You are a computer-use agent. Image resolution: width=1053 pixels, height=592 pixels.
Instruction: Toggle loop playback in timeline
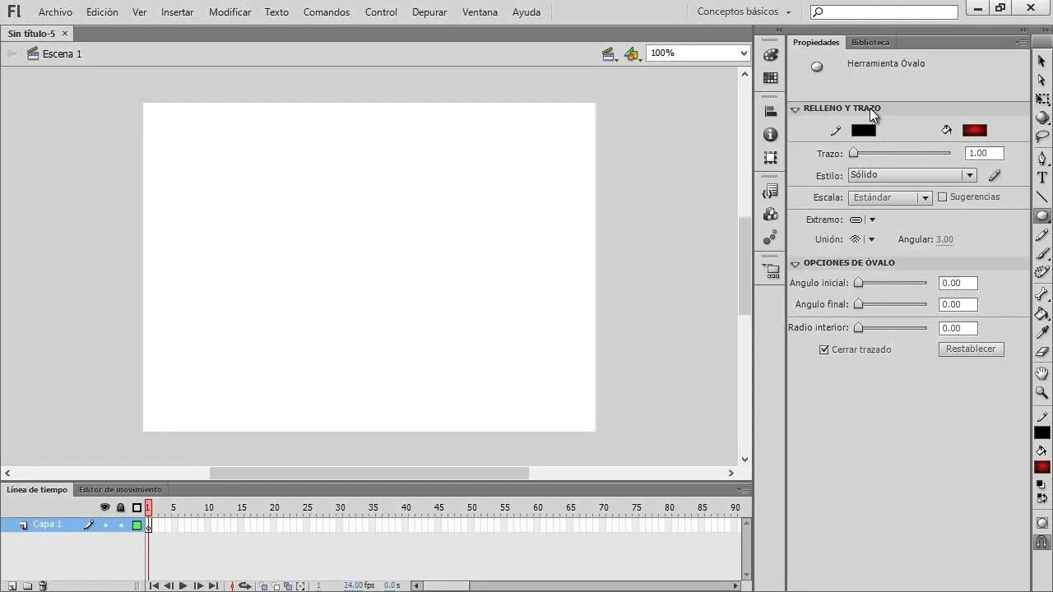(x=244, y=585)
